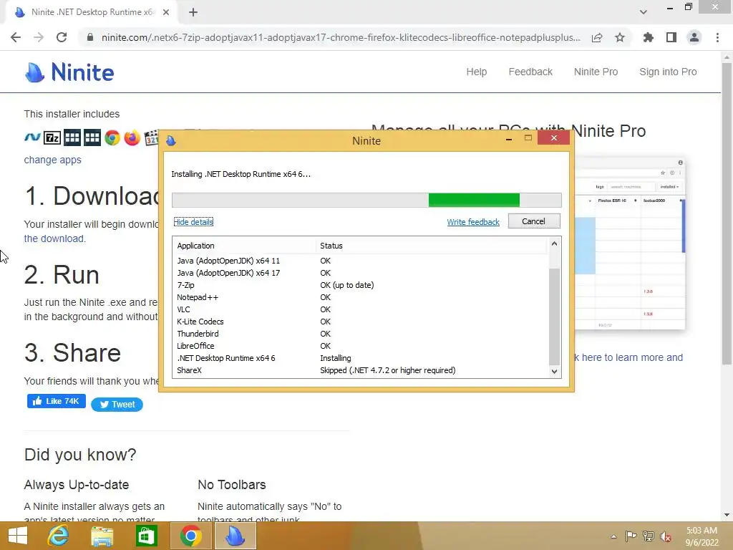Open the Help menu on Ninite site
Screen dimensions: 733x550
pyautogui.click(x=476, y=72)
